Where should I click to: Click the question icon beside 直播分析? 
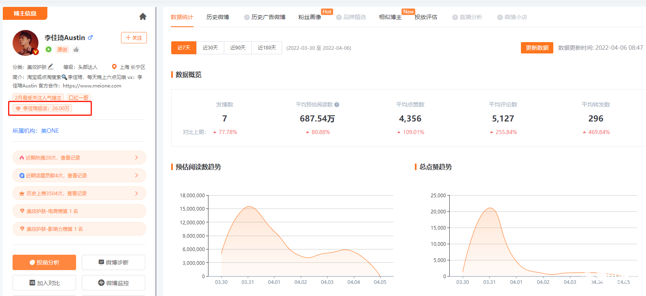click(x=455, y=17)
